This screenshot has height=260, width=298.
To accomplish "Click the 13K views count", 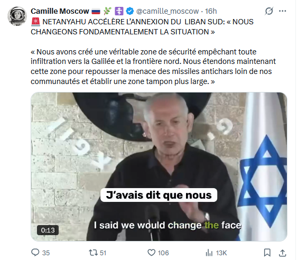I will coord(221,253).
